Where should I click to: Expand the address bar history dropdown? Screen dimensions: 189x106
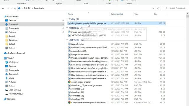tap(153, 9)
